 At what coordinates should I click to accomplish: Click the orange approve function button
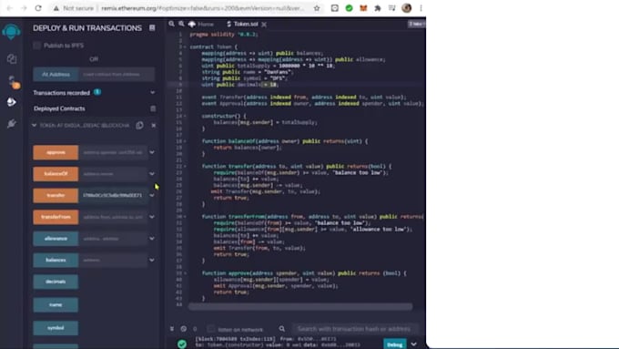point(56,152)
